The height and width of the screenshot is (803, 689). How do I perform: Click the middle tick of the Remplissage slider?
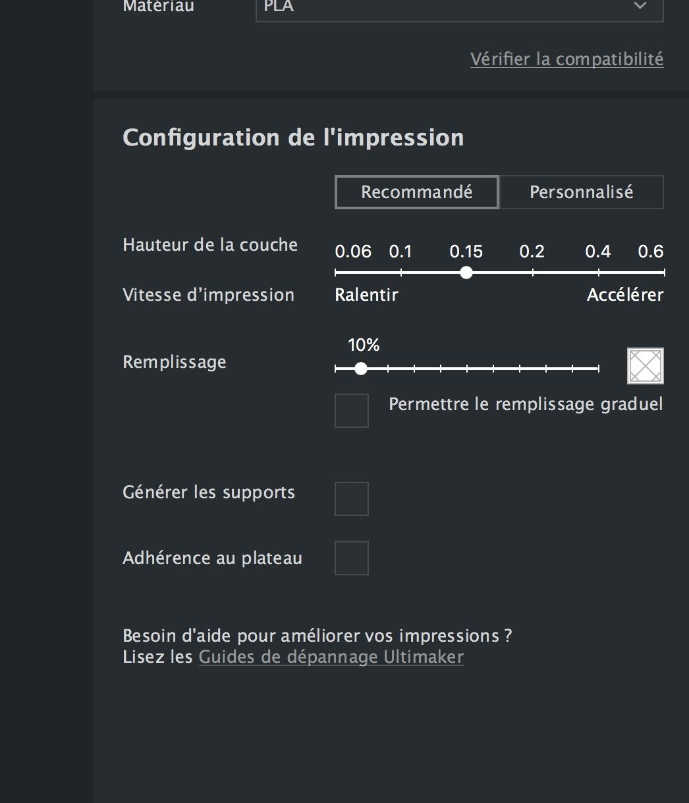(467, 369)
